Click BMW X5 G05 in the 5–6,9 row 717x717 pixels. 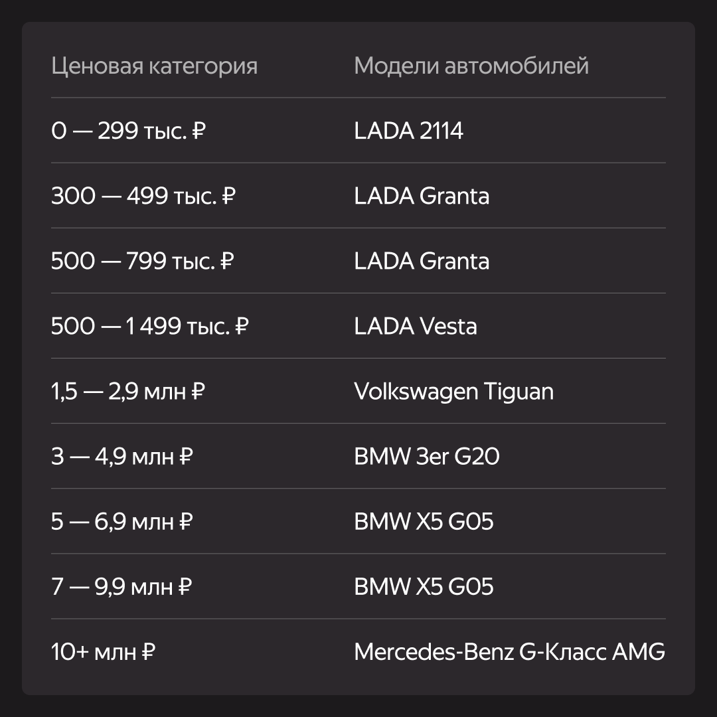424,522
